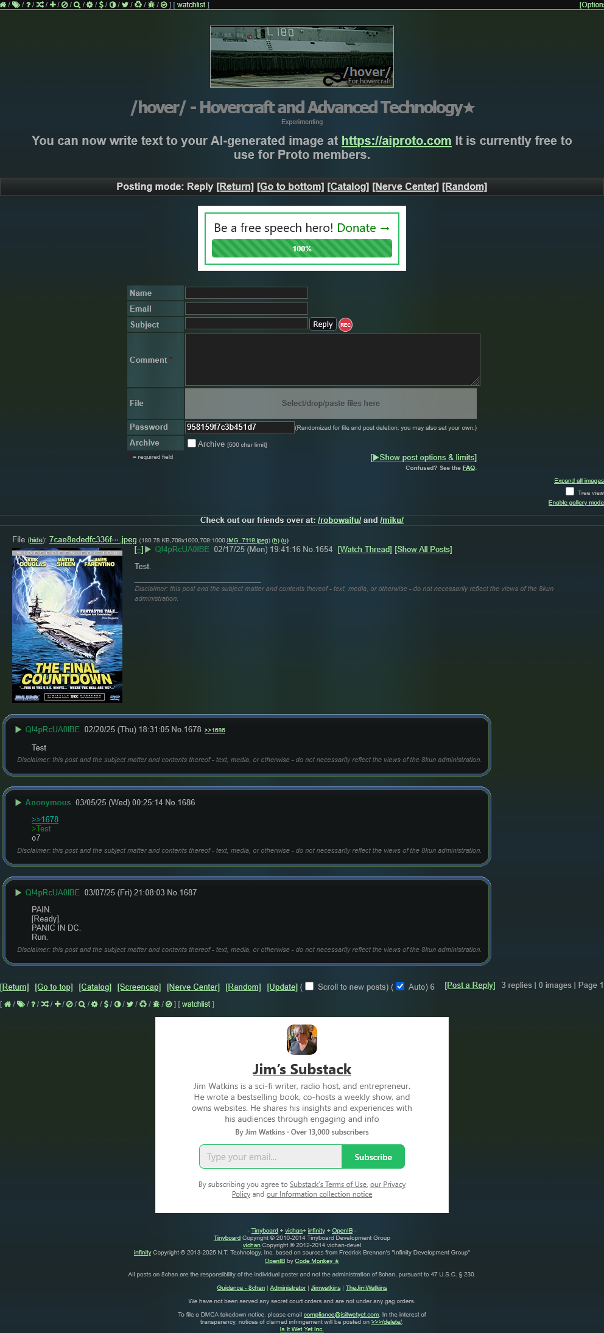Click the tags icon in top bar

(x=16, y=4)
